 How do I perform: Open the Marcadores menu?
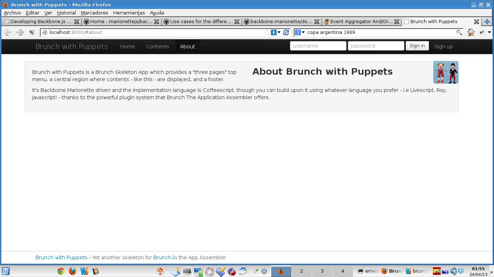pyautogui.click(x=94, y=13)
